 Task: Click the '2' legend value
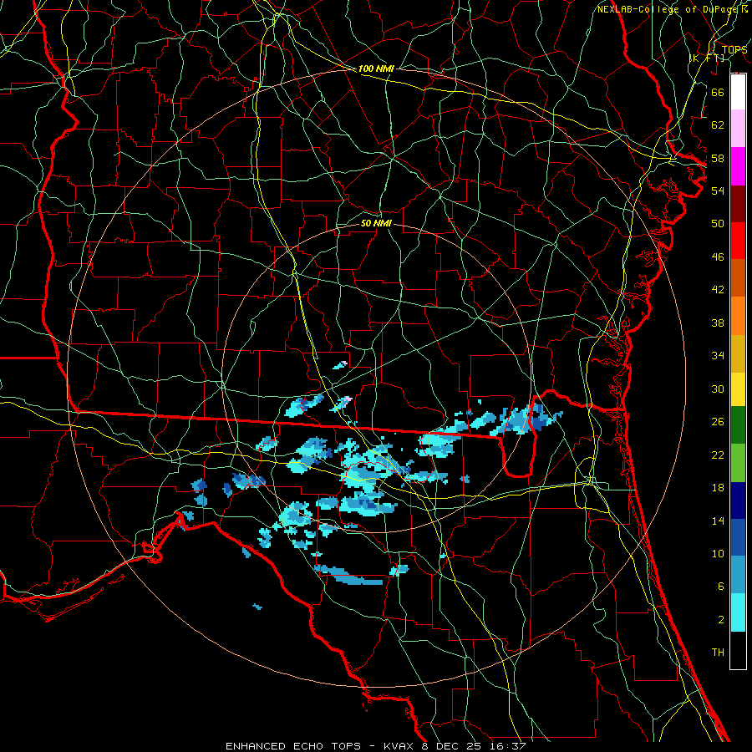[721, 620]
